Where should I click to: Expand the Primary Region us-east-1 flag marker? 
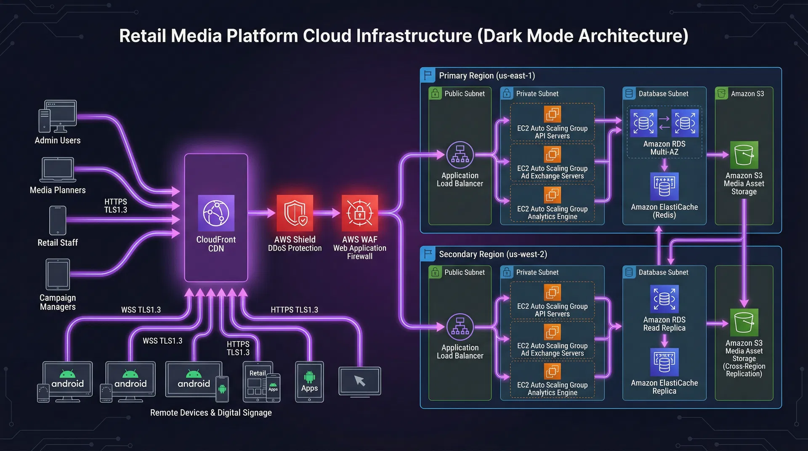click(428, 75)
